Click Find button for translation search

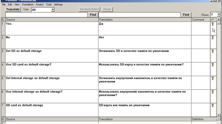(186, 14)
